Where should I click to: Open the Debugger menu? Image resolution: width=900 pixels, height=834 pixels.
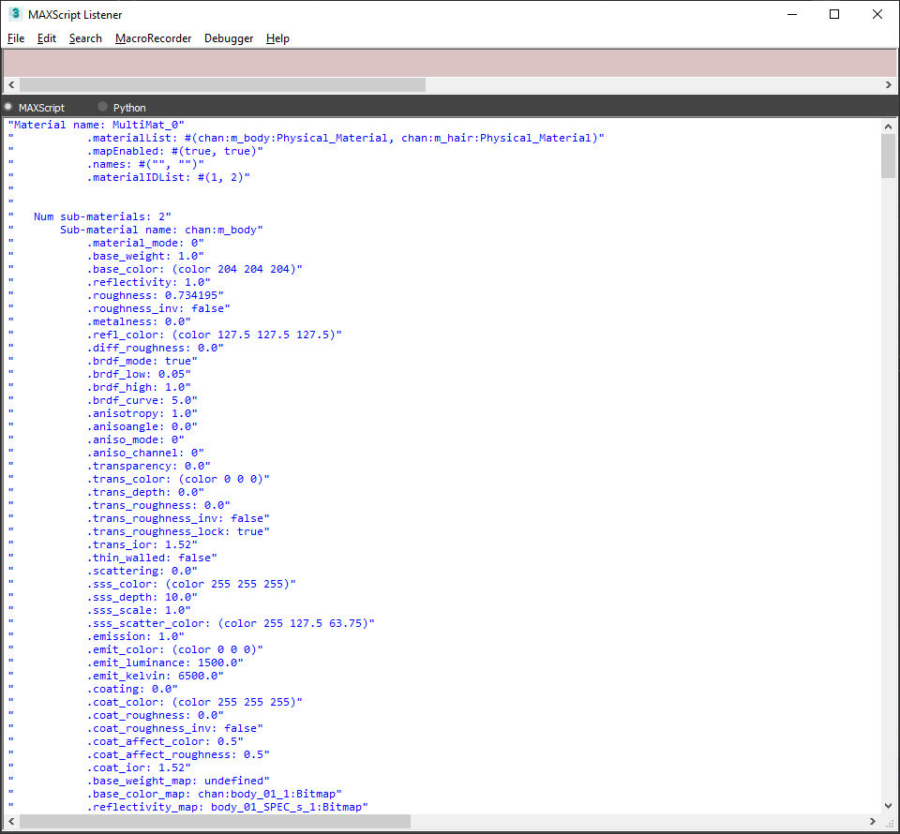point(229,38)
